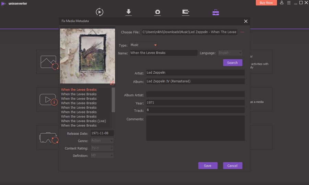Click the uniconverter logo icon
309x185 pixels.
tap(3, 3)
